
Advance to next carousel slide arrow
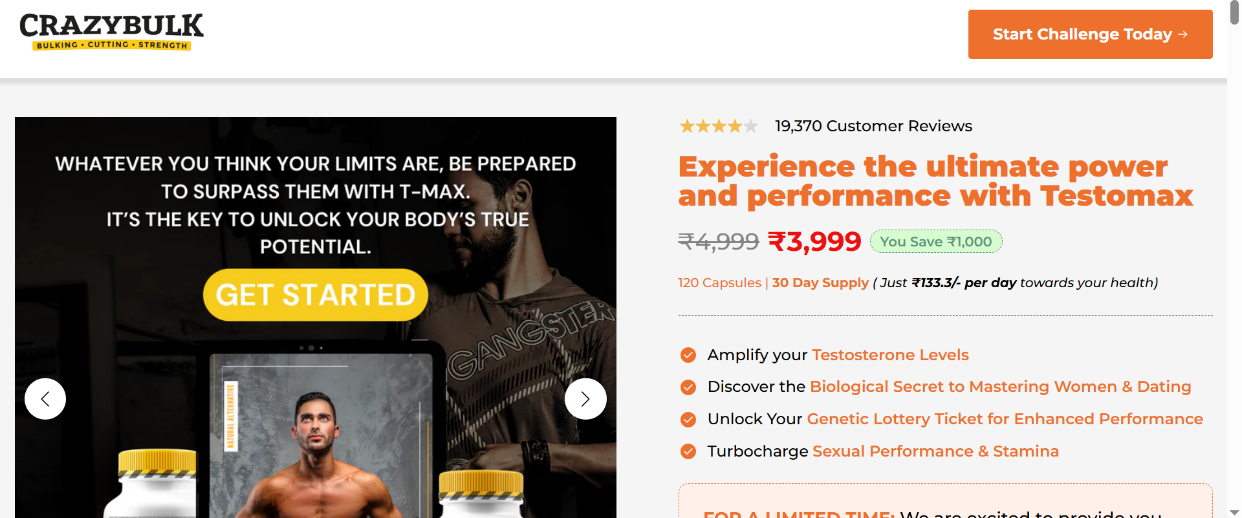[x=585, y=399]
